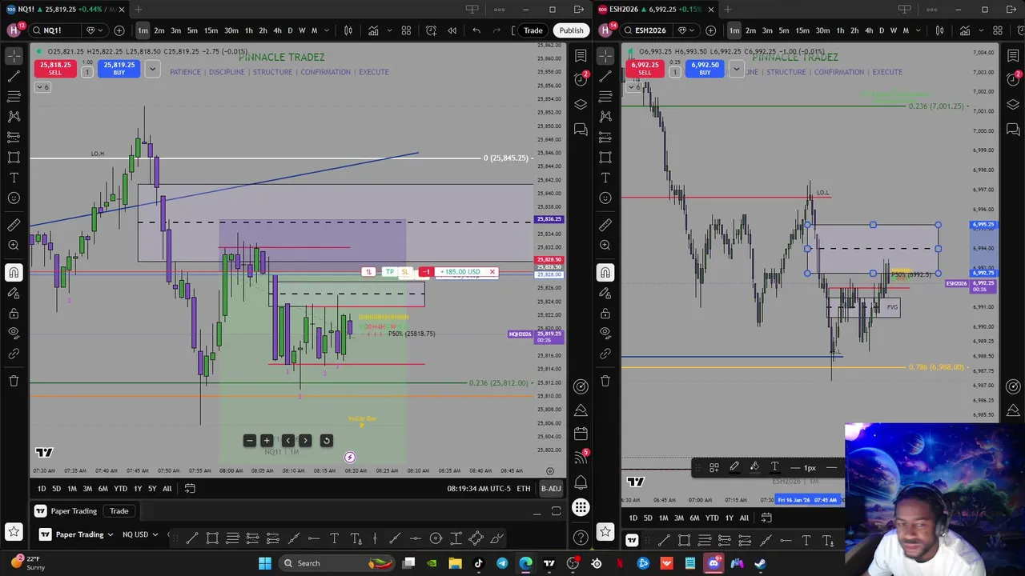The width and height of the screenshot is (1025, 576).
Task: Open notifications bell in NQ1! right sidebar
Action: [581, 482]
